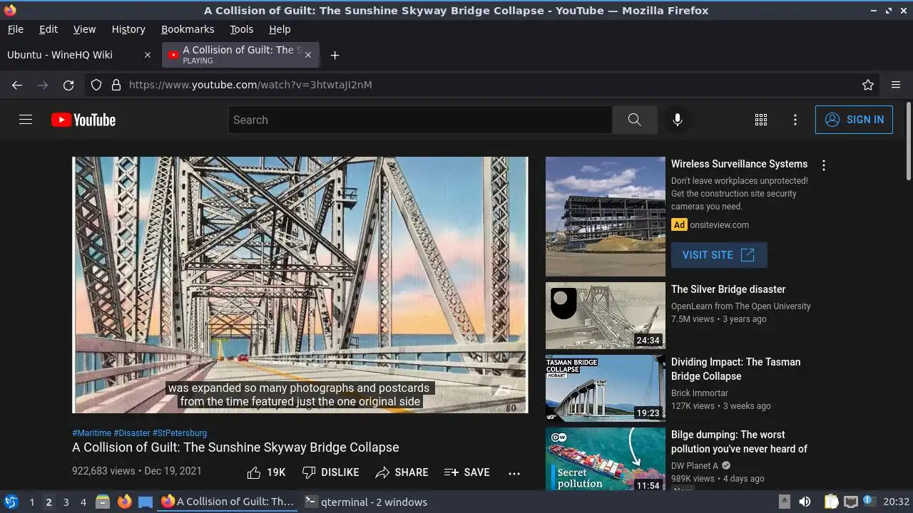Close the Ubuntu - WineHQ Wiki tab
The width and height of the screenshot is (913, 513).
click(148, 55)
